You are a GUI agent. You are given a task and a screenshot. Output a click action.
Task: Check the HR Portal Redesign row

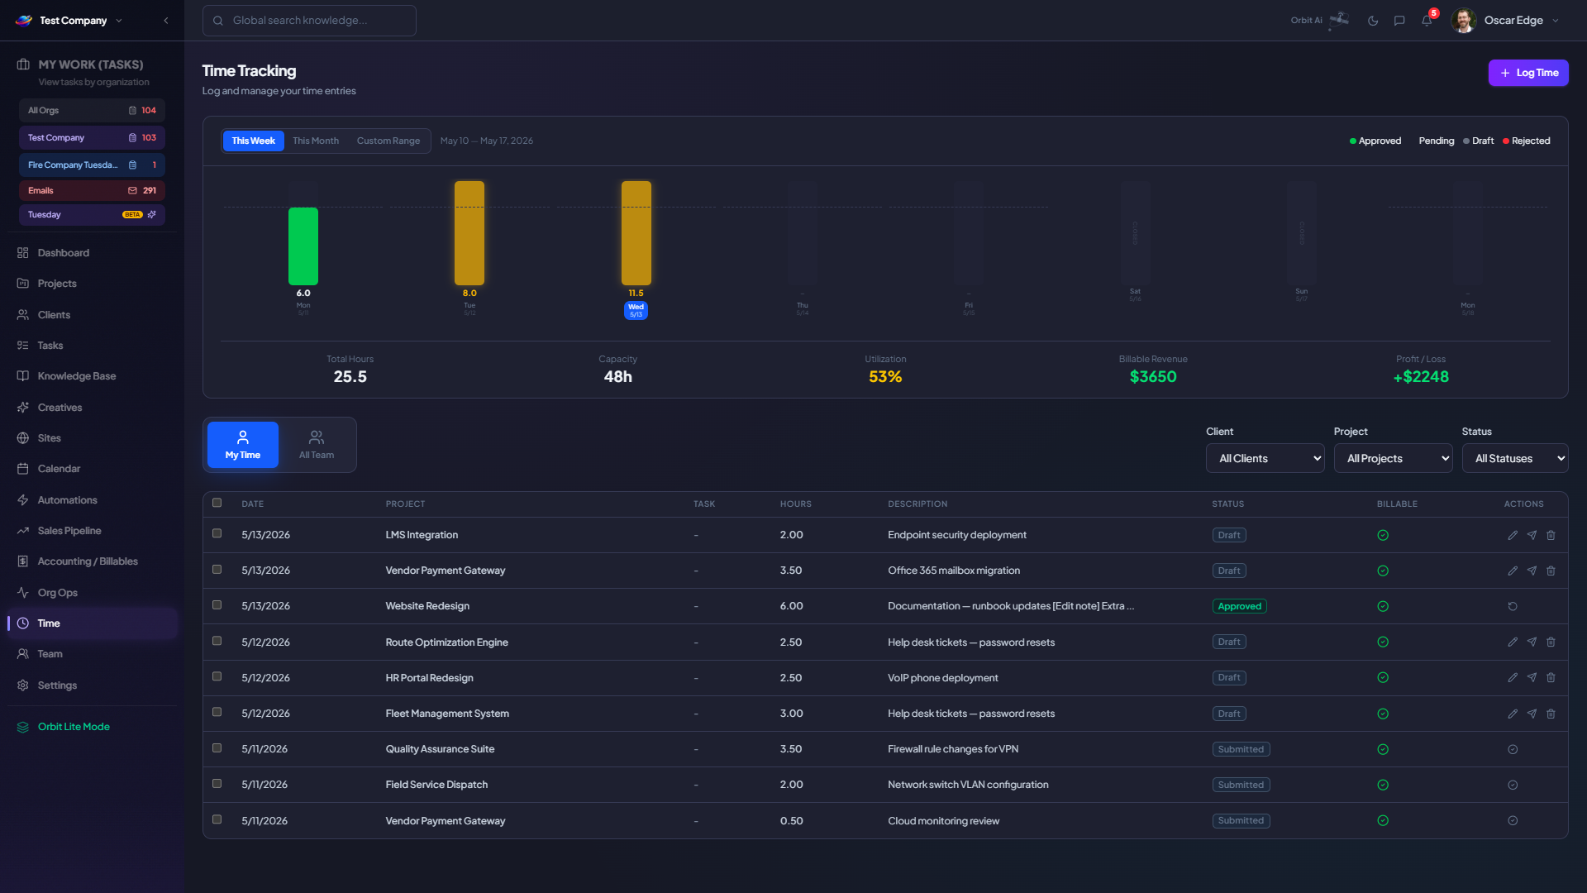[217, 676]
